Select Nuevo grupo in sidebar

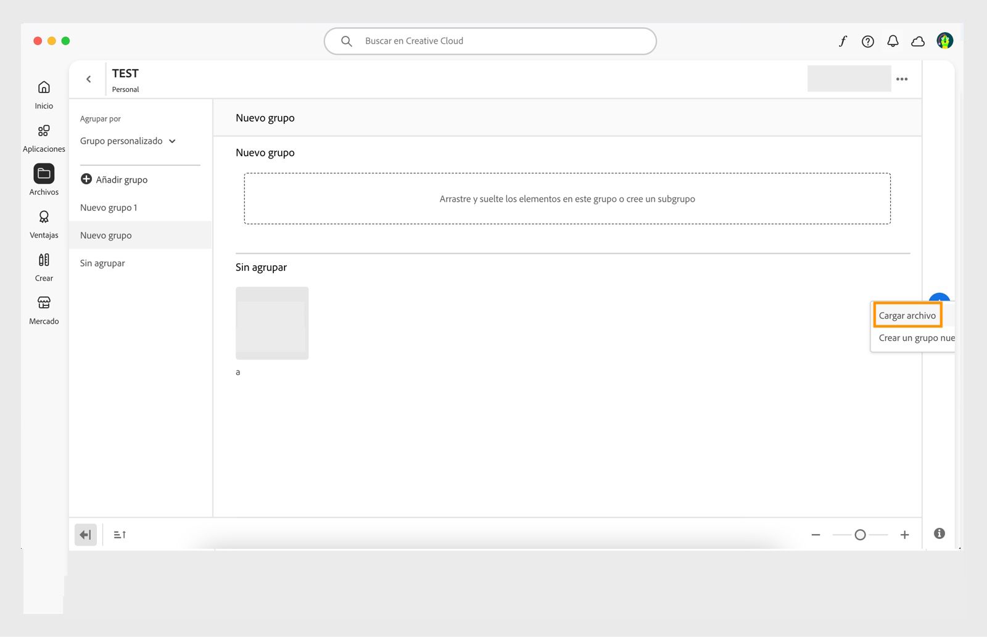click(140, 236)
